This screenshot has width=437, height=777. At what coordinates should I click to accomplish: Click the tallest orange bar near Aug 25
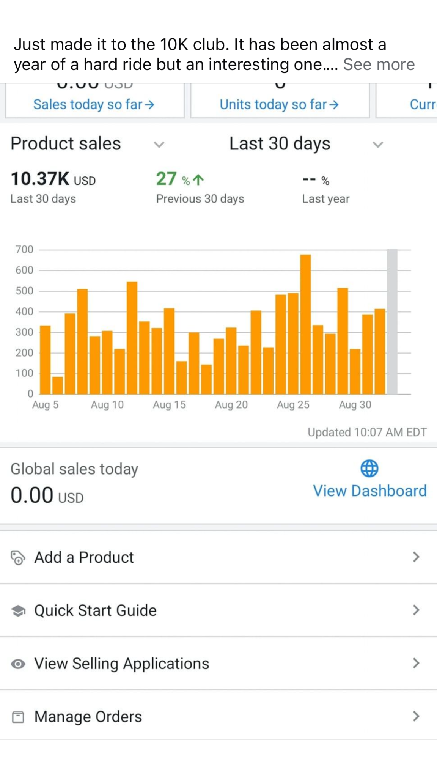[x=305, y=324]
